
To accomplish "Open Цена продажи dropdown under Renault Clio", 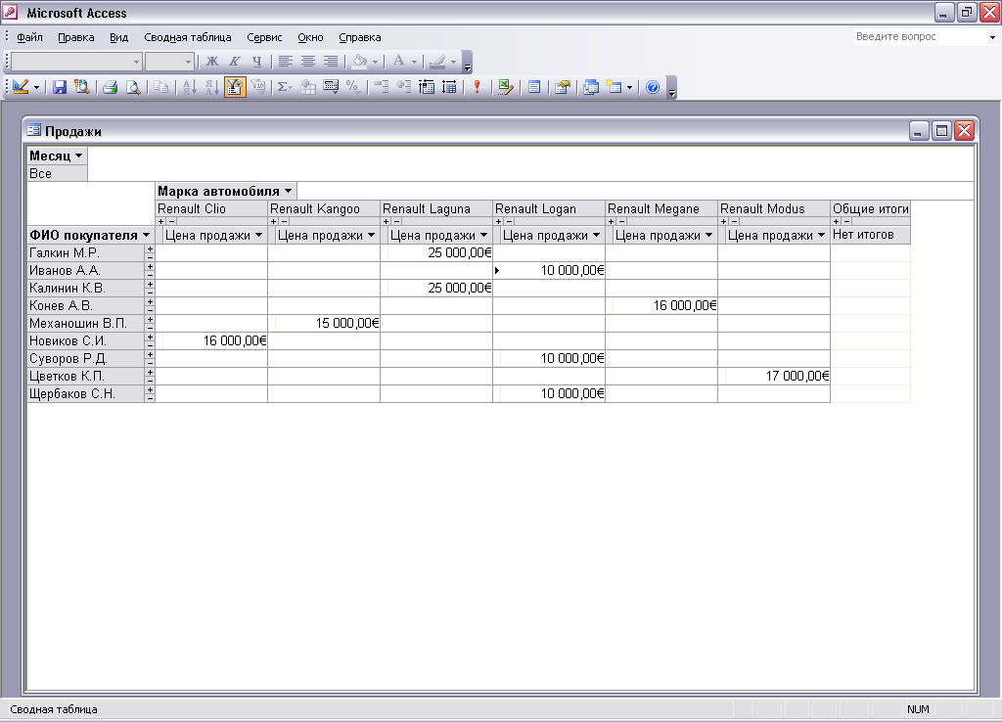I will pos(258,235).
